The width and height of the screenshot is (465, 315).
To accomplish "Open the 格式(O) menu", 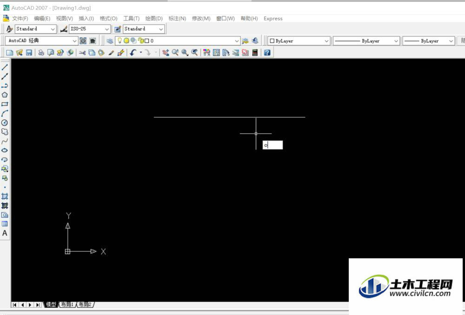I will [x=108, y=19].
